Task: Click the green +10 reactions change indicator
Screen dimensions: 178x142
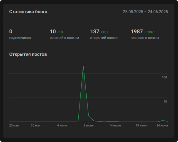Action: click(x=60, y=32)
